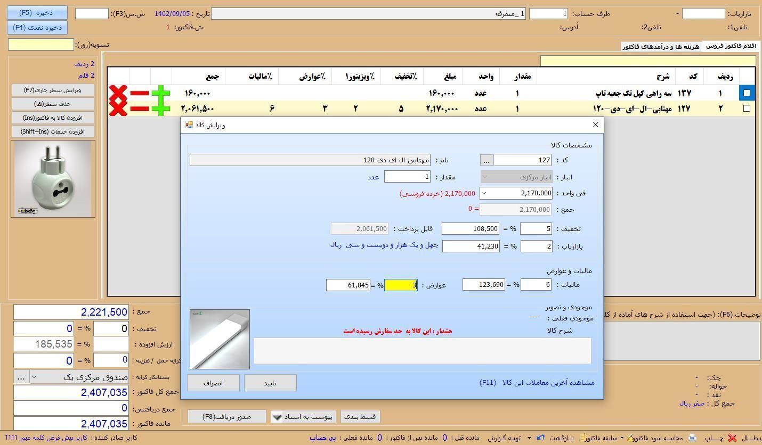Close the ویرایش کالا dialog

click(x=596, y=125)
